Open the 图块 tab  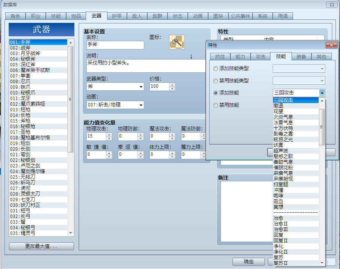218,16
